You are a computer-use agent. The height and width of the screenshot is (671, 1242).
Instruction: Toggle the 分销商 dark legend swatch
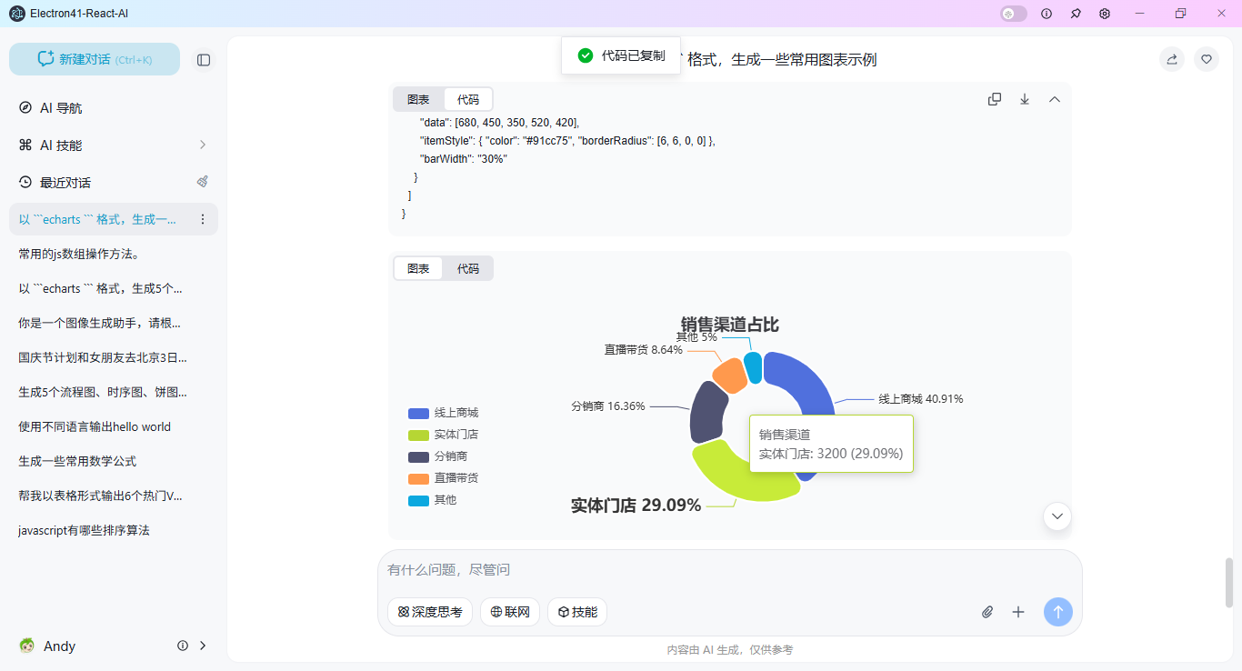coord(418,456)
